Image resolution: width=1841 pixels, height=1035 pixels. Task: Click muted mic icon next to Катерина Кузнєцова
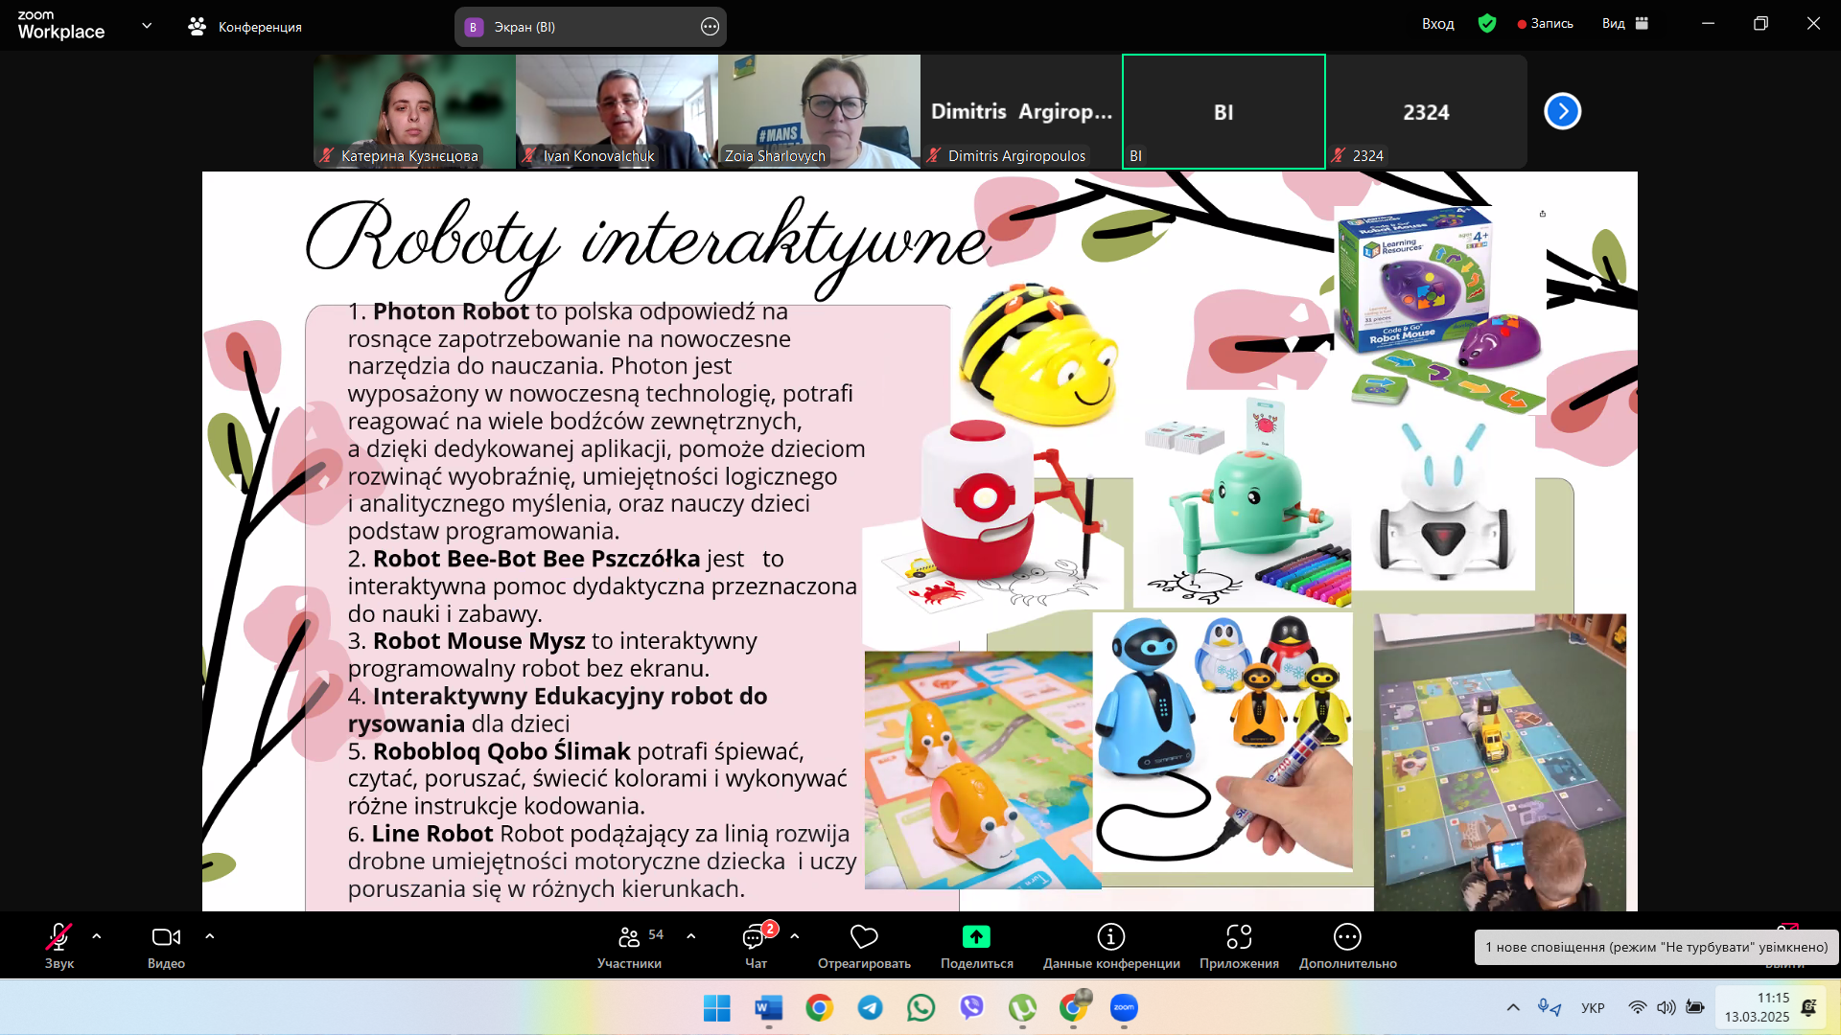(x=327, y=155)
